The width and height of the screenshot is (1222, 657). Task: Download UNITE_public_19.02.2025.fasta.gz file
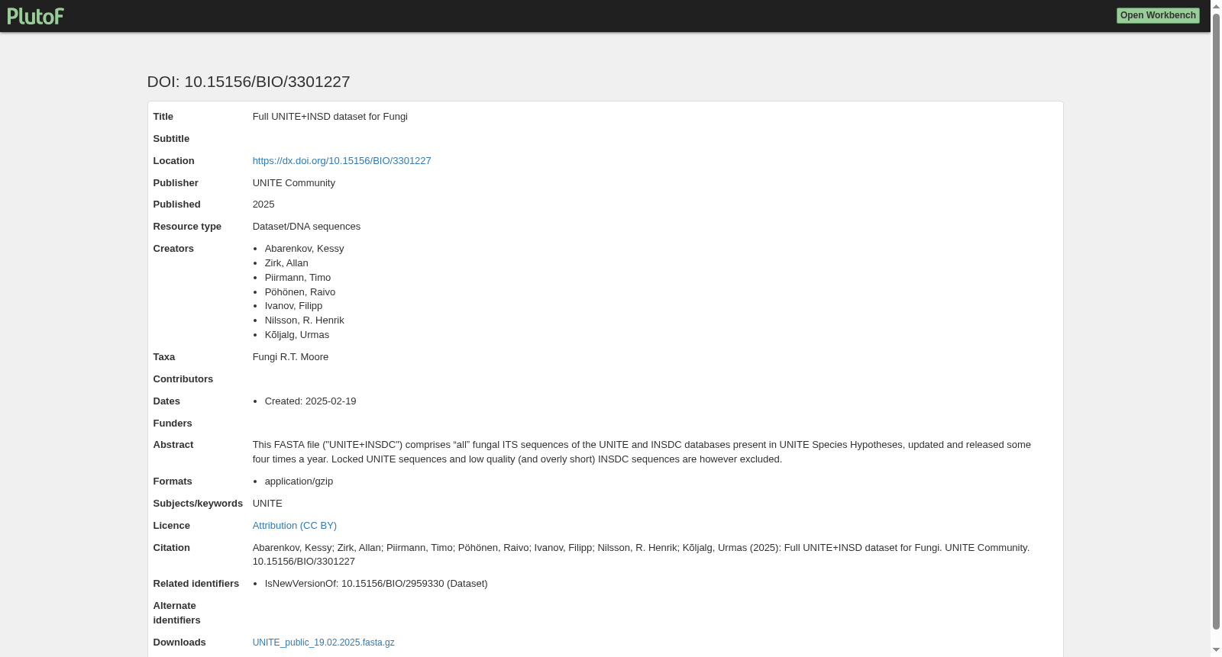click(324, 643)
